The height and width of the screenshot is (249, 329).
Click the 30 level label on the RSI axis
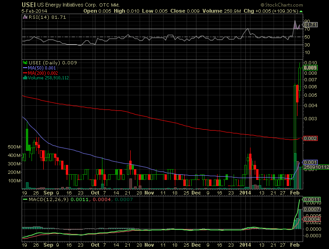[307, 45]
